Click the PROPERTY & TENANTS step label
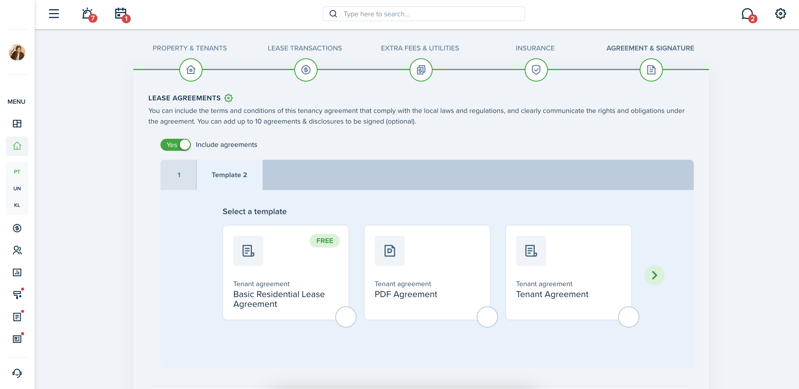799x389 pixels. tap(190, 48)
